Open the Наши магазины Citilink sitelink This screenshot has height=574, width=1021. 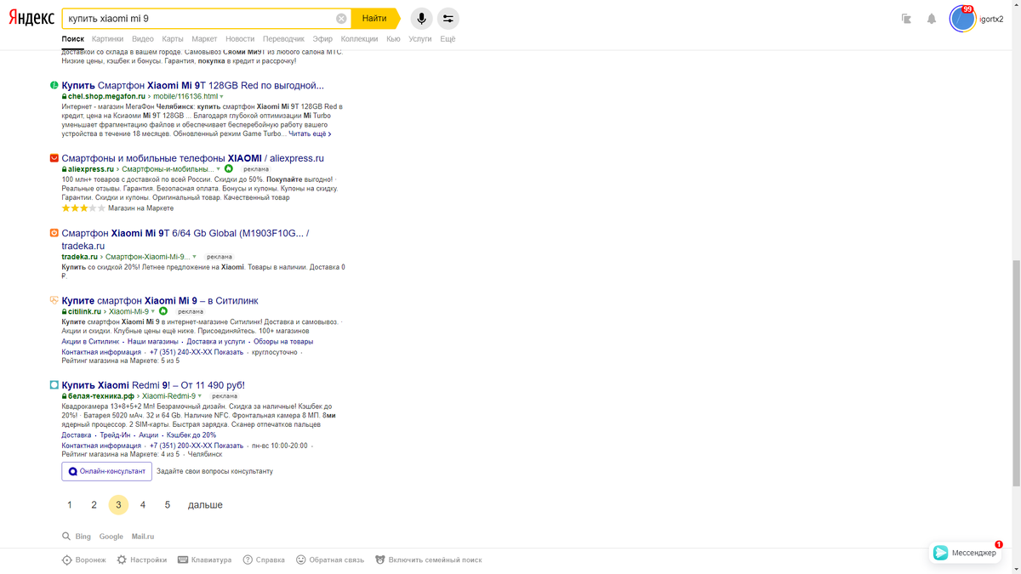(x=153, y=342)
